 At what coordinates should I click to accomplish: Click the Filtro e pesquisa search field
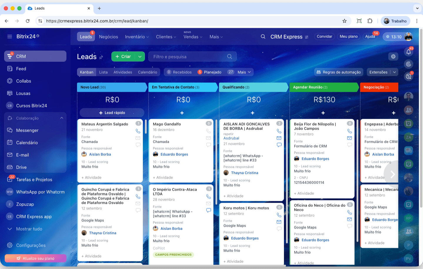[193, 57]
